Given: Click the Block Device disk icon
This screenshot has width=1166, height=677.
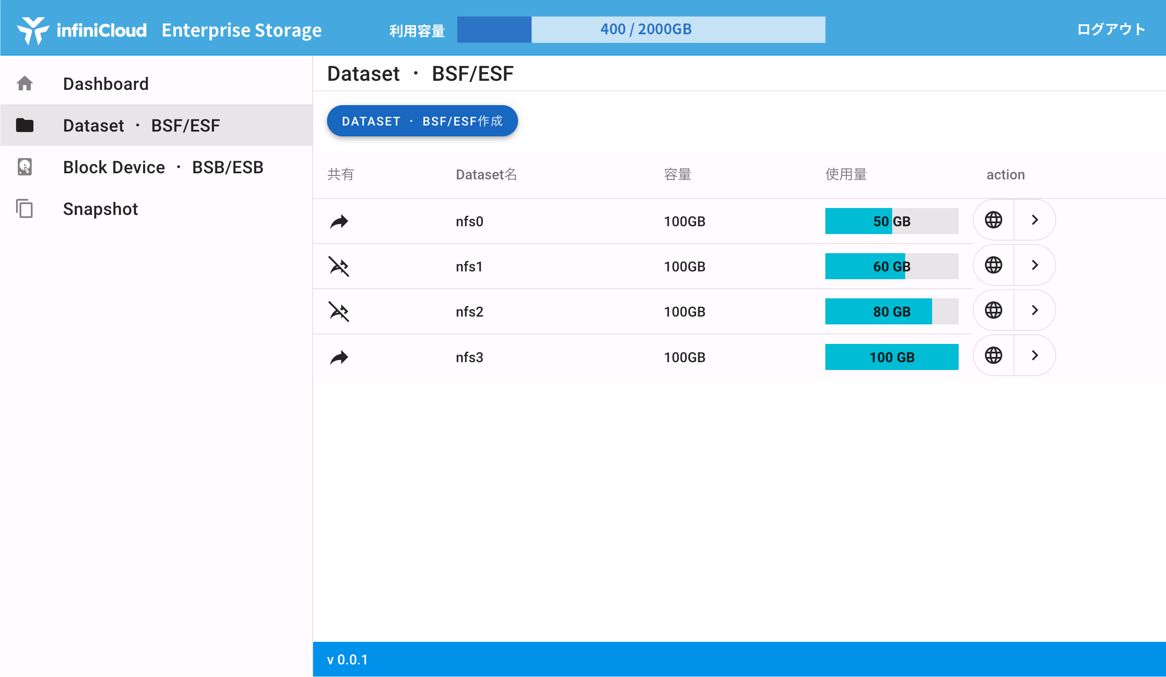Looking at the screenshot, I should 24,167.
